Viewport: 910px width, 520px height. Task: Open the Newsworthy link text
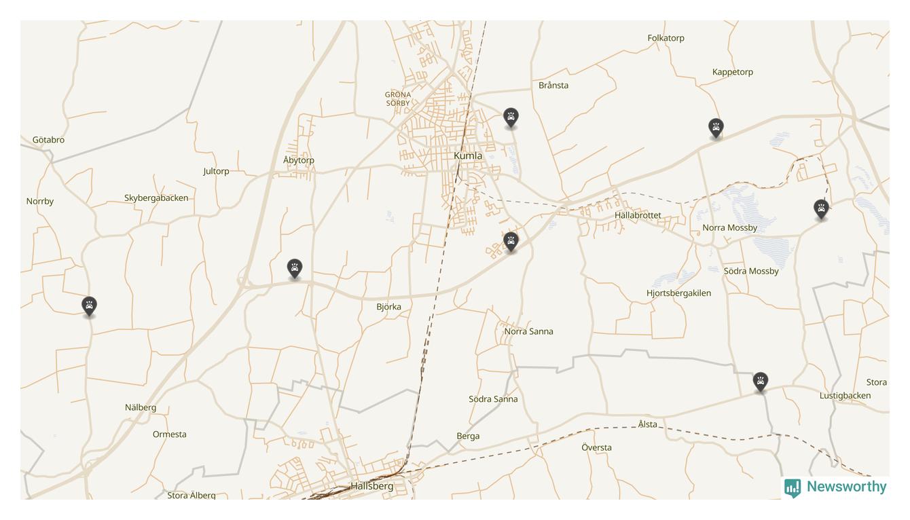pos(846,487)
